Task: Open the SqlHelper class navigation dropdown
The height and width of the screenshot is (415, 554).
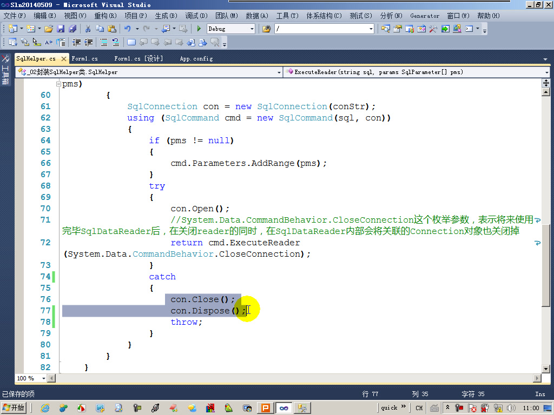Action: click(x=278, y=71)
